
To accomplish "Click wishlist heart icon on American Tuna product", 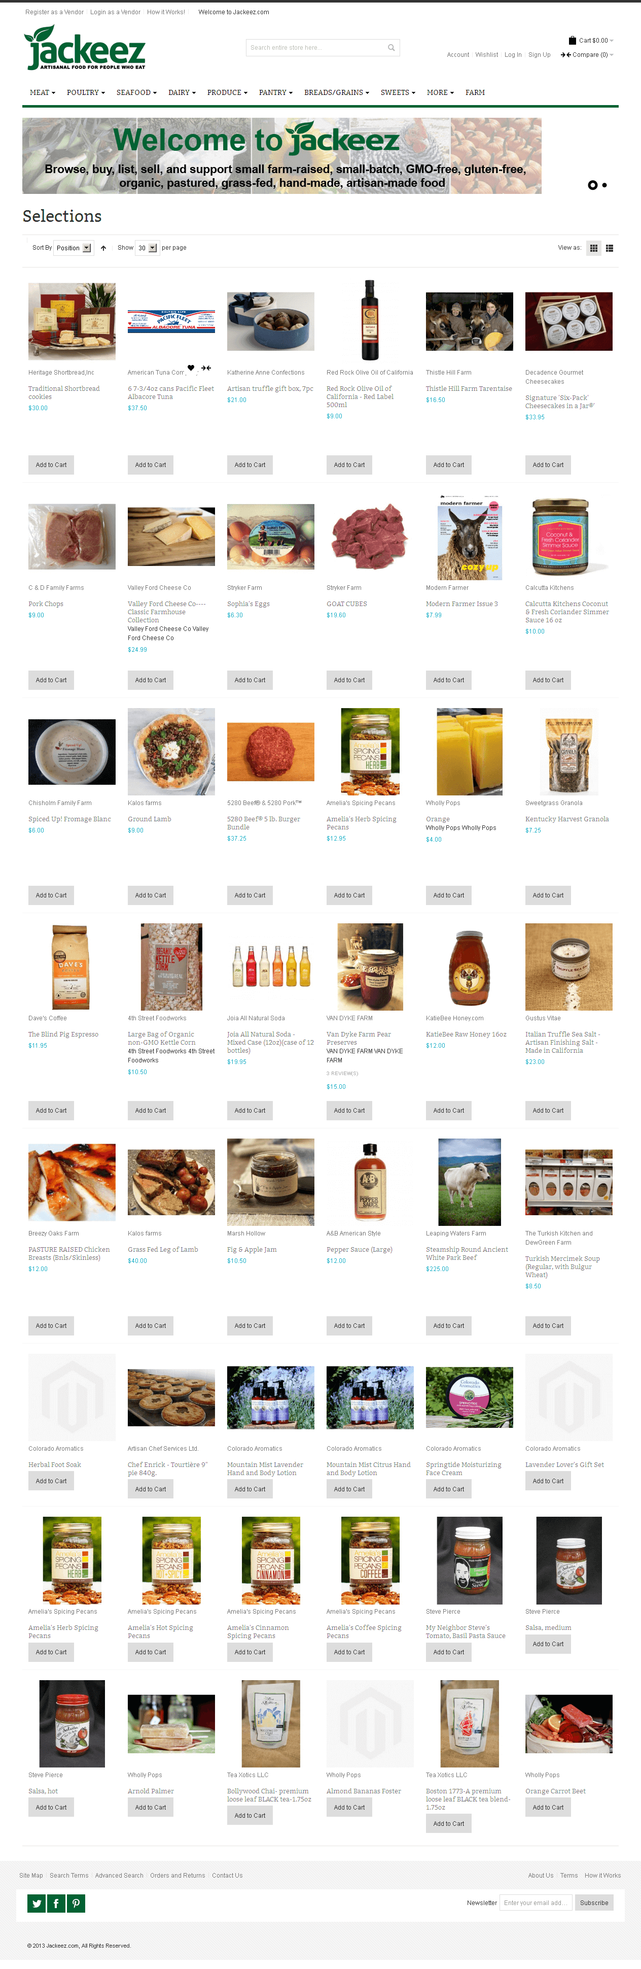I will pos(191,369).
